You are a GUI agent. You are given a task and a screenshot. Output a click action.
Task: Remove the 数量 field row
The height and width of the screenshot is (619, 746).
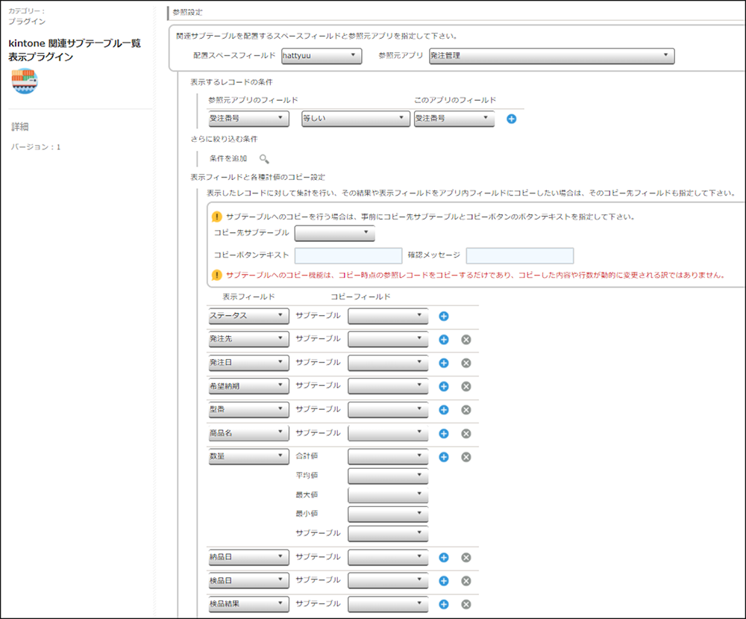point(466,457)
